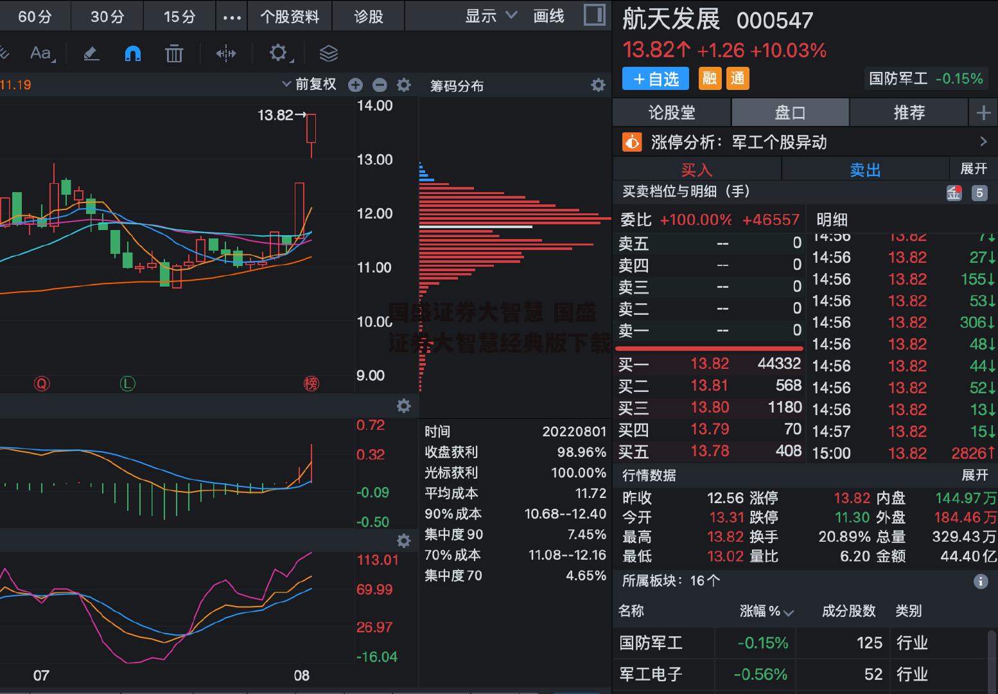Click the Q marker on chart
998x694 pixels.
(x=42, y=384)
